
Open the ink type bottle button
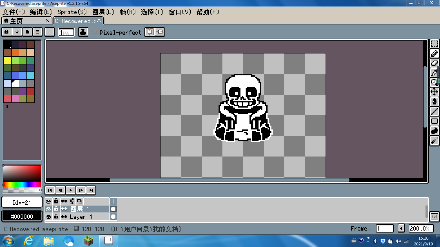click(83, 32)
